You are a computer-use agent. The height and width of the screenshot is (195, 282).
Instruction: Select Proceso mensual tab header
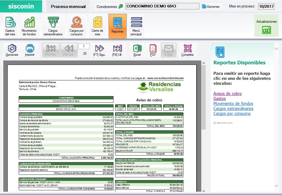tap(68, 7)
